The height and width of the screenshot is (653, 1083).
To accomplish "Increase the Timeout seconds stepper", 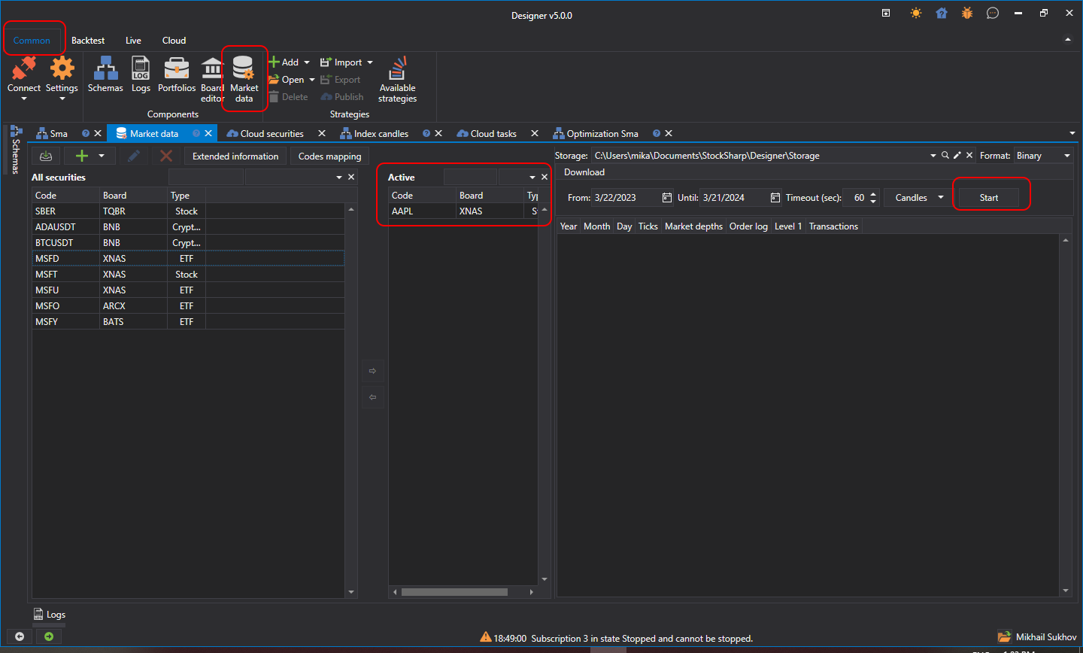I will tap(873, 194).
